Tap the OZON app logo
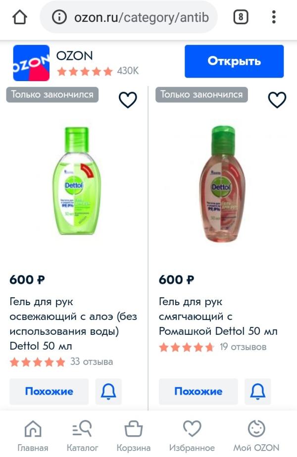The height and width of the screenshot is (457, 297). tap(31, 63)
